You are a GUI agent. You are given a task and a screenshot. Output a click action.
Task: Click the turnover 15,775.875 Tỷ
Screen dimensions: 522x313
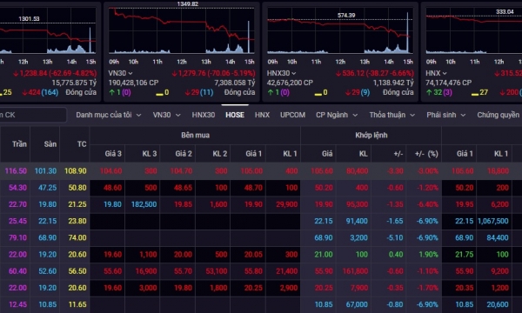pos(74,83)
